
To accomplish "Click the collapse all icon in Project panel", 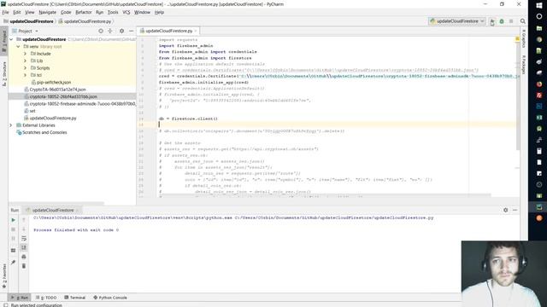I will (110, 31).
